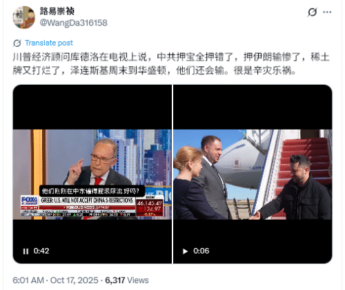Pause the left video at 0:42
The image size is (345, 290).
[26, 251]
